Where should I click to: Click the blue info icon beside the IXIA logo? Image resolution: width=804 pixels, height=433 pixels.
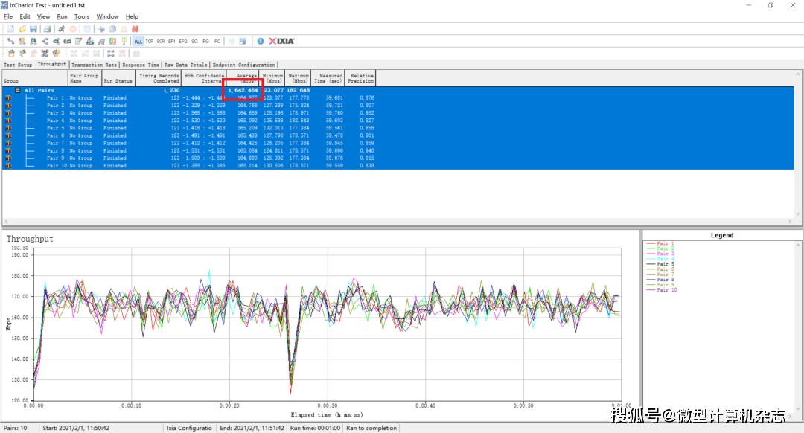(261, 41)
